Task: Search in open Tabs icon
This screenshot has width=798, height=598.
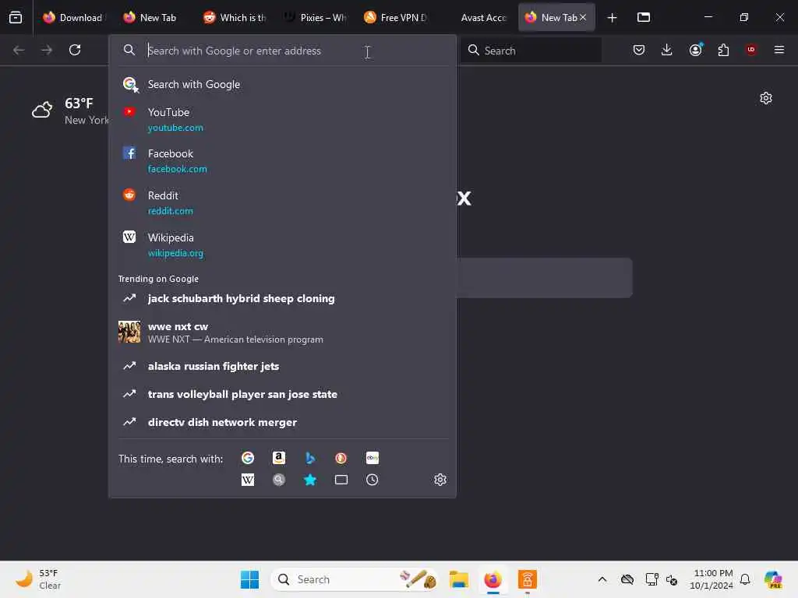Action: (x=341, y=480)
